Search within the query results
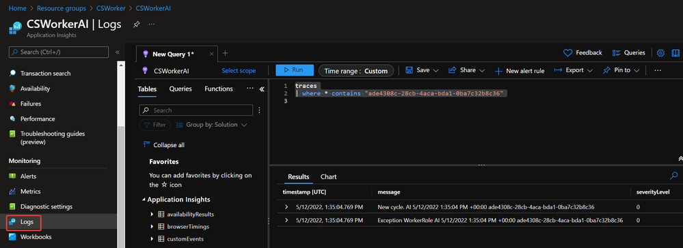 coord(674,176)
